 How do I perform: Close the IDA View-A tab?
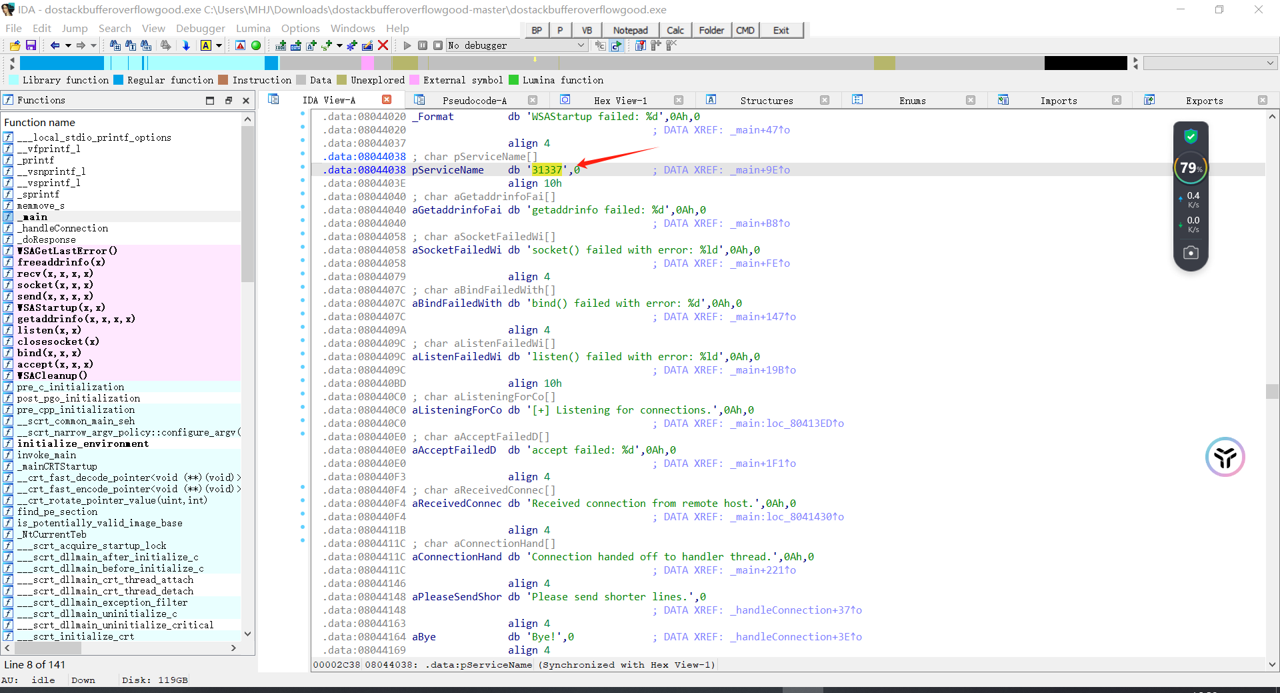[387, 99]
